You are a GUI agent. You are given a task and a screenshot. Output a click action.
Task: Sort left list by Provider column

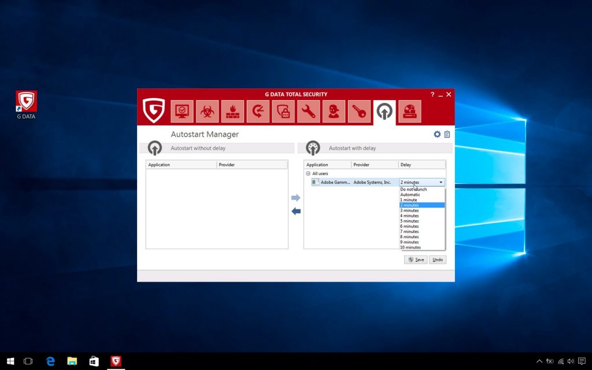[x=252, y=165]
